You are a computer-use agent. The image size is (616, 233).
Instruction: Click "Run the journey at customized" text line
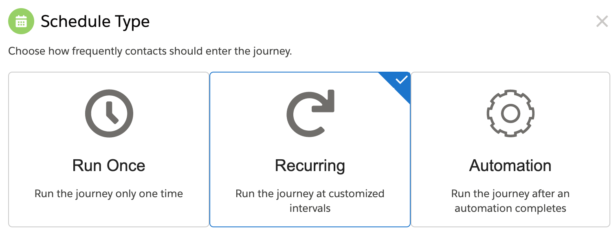310,193
